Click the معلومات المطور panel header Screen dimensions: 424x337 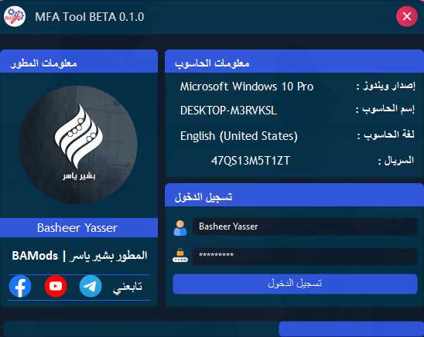tap(79, 61)
